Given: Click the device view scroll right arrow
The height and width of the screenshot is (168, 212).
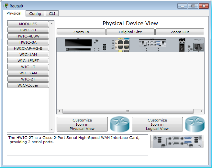Looking at the screenshot, I should point(201,111).
